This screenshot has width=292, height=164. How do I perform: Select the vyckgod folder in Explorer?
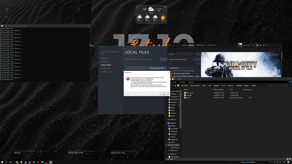coord(189,95)
